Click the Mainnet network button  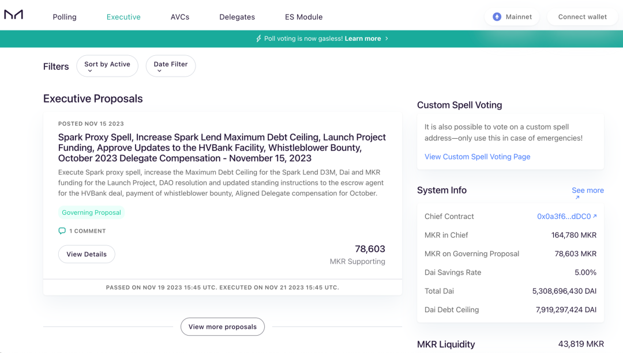pyautogui.click(x=512, y=17)
